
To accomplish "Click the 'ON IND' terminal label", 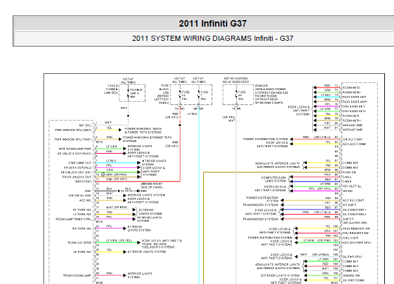I will click(x=347, y=191).
